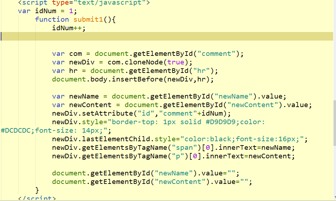Click the string "span" in getElementsByTagName

tap(184, 148)
